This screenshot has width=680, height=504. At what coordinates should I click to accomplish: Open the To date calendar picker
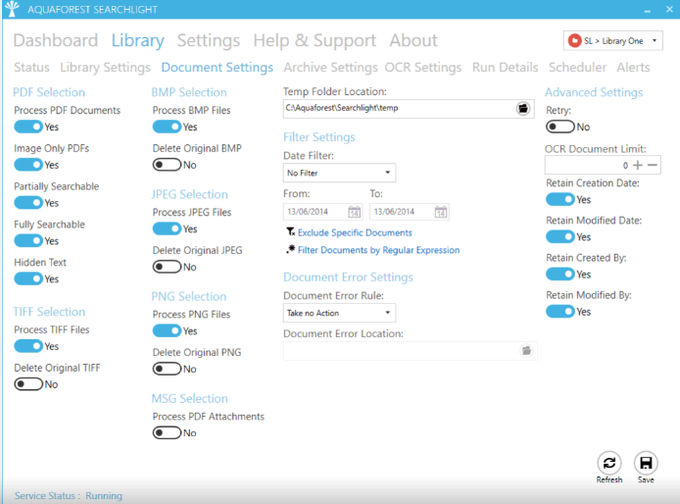(x=441, y=212)
